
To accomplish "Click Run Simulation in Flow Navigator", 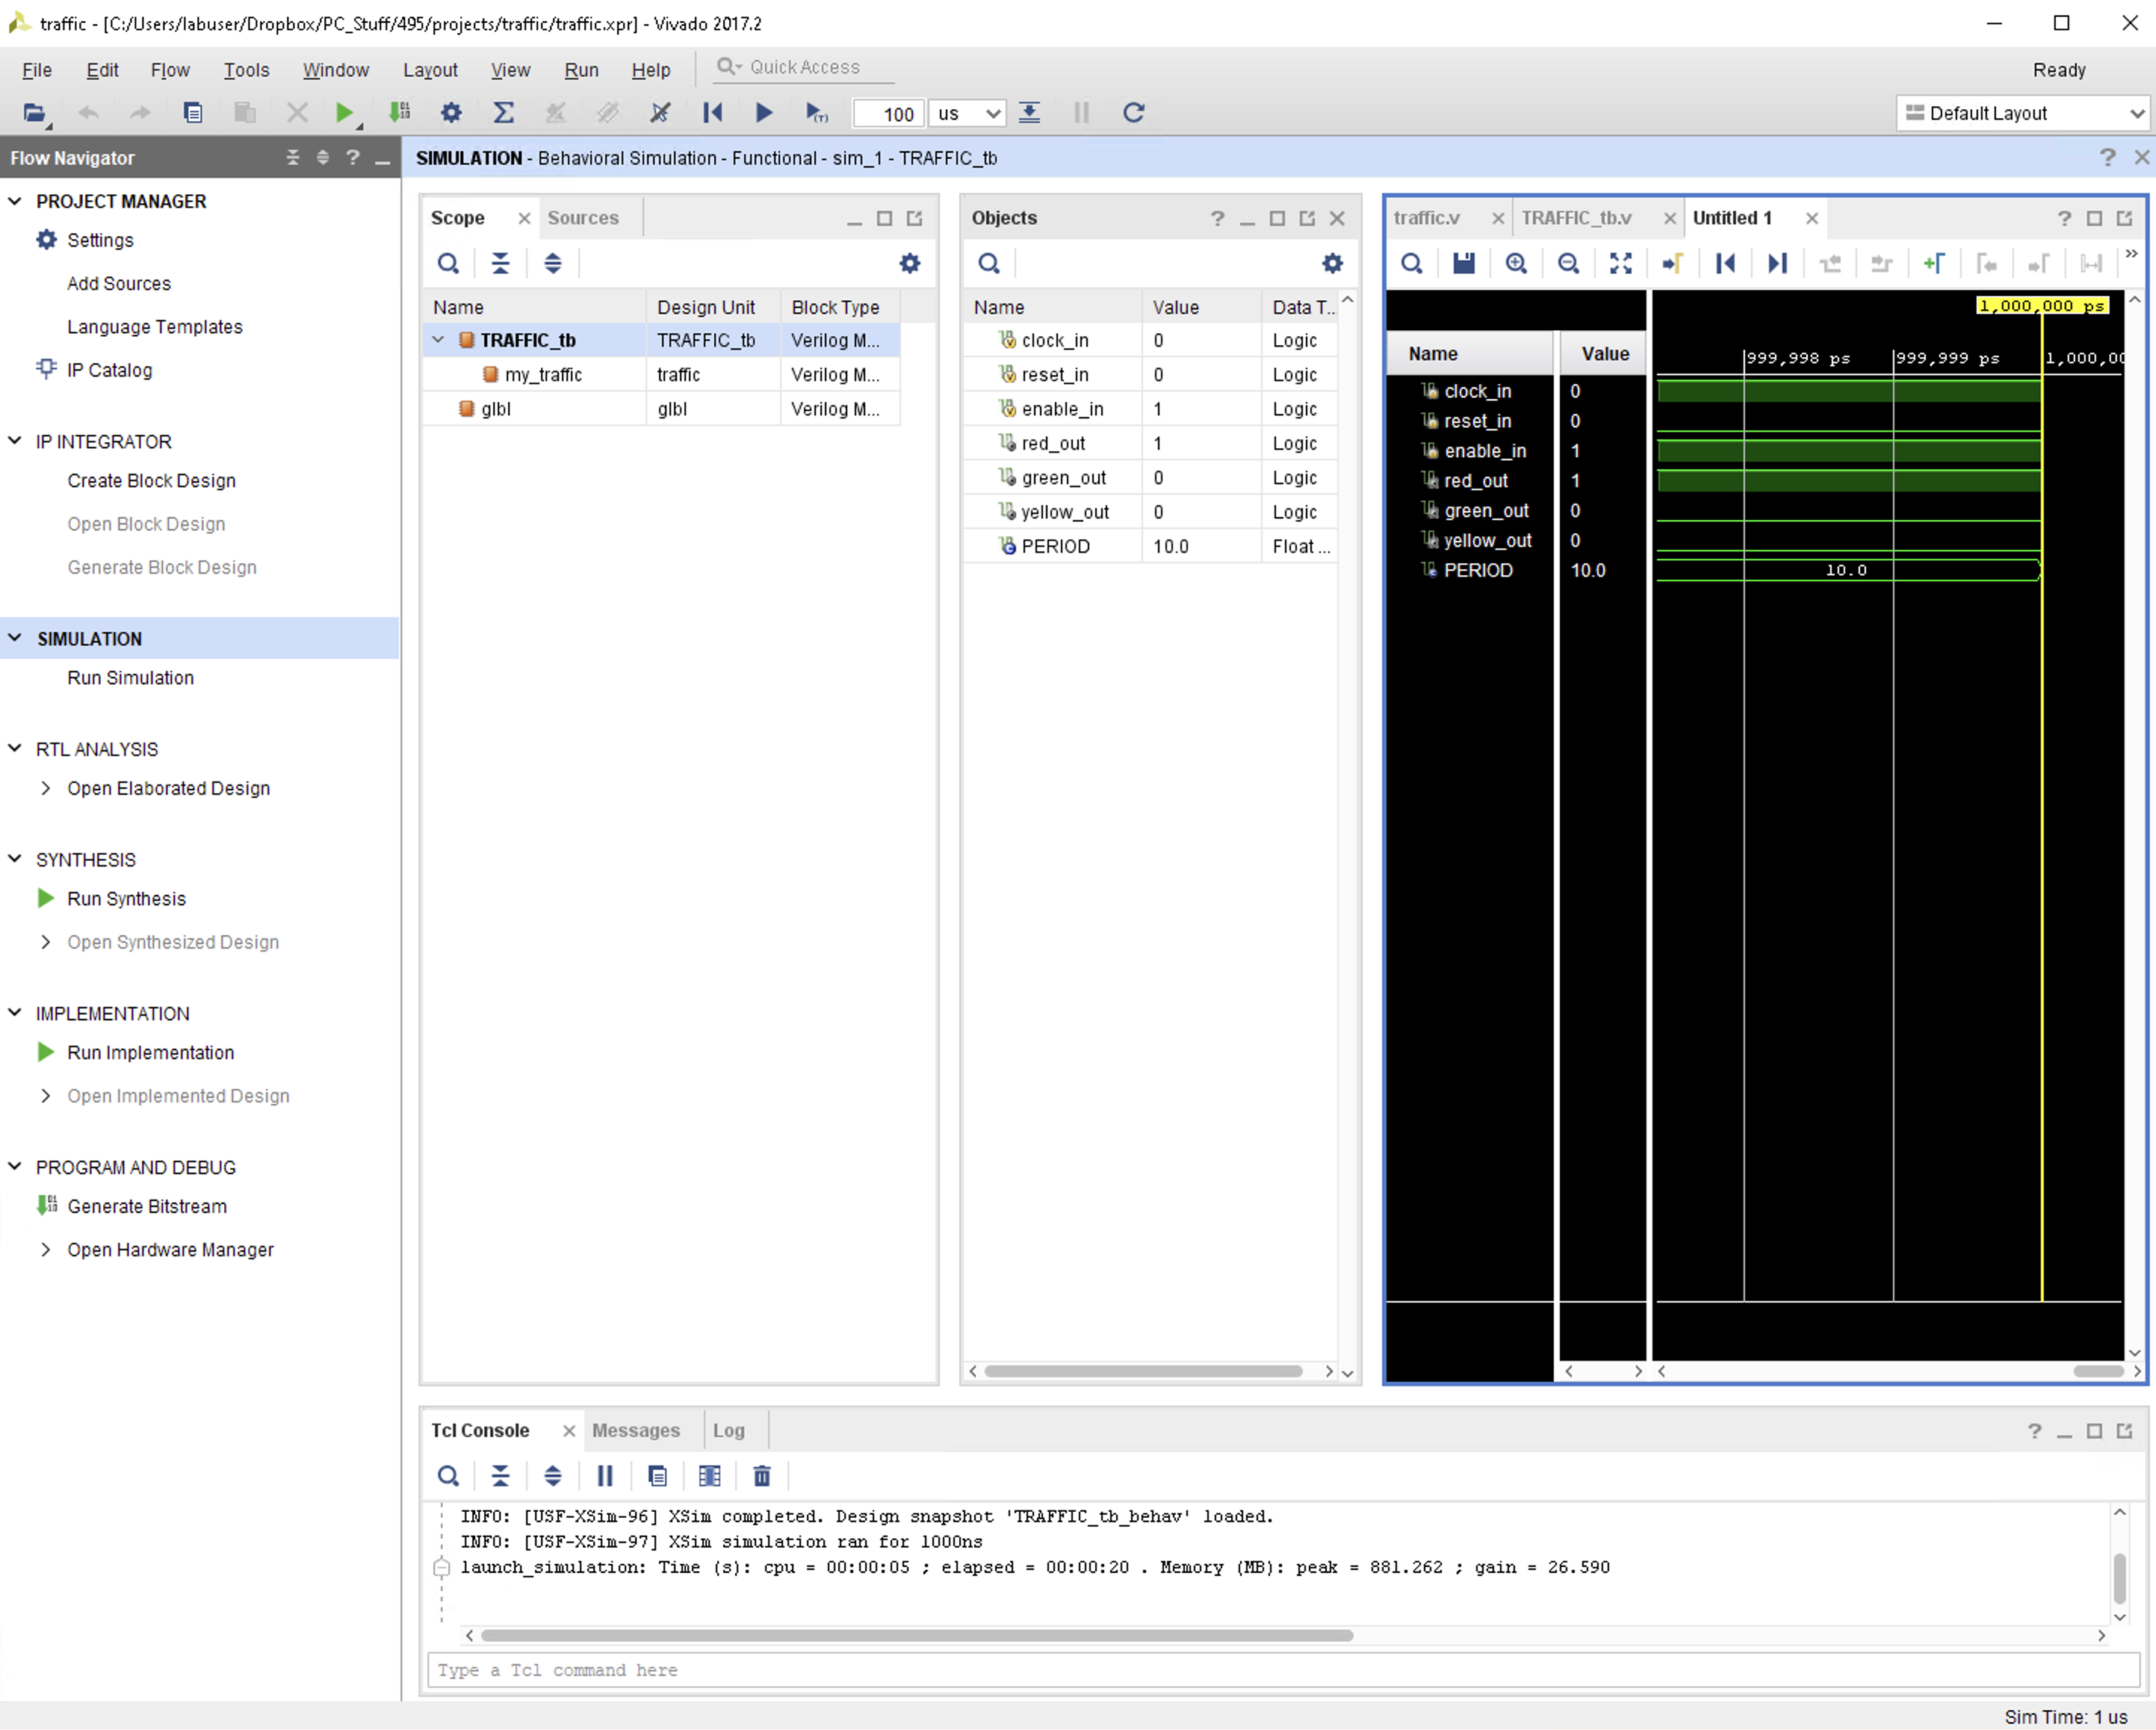I will coord(130,678).
